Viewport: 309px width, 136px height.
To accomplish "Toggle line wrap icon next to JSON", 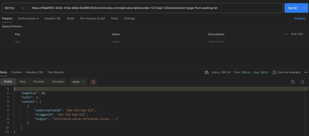I will point(93,82).
